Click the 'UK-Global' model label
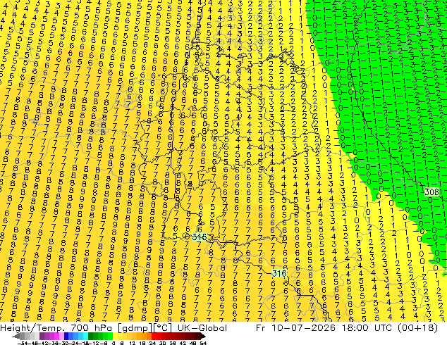Image resolution: width=447 pixels, height=345 pixels. click(202, 328)
